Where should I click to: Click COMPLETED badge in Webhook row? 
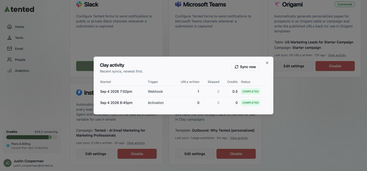coord(250,91)
